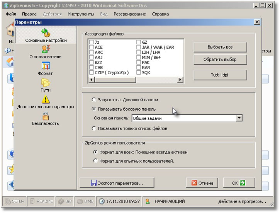Check the RAR file association
Image resolution: width=280 pixels, height=213 pixels.
[x=139, y=67]
